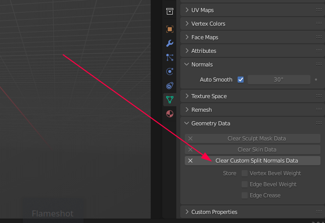Expand the Custom Properties panel
This screenshot has height=223, width=325.
tap(187, 212)
